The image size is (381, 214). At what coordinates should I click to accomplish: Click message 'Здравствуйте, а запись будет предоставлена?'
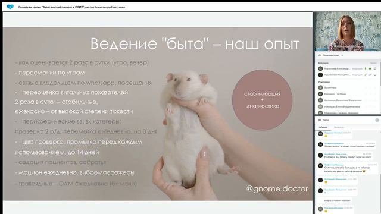[349, 147]
